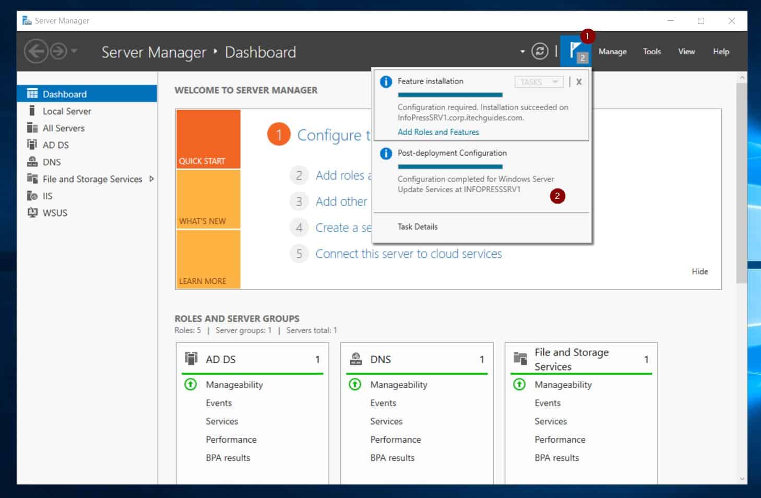Click the Server Manager title bar icon
The image size is (761, 498).
tap(27, 21)
